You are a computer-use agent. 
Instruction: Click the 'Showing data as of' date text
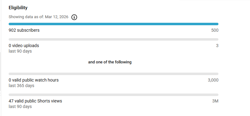point(38,17)
